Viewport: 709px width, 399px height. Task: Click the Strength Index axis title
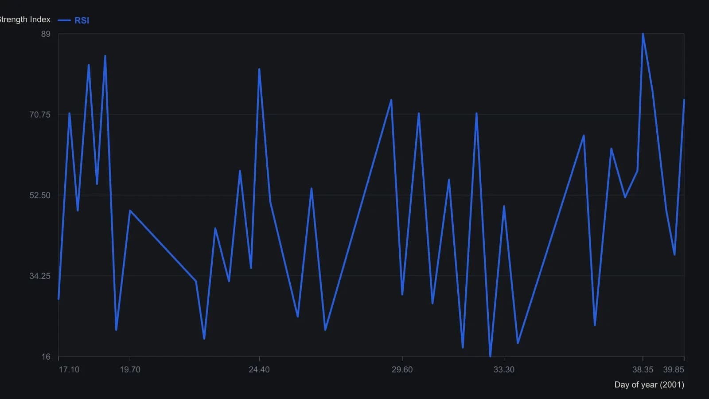25,20
